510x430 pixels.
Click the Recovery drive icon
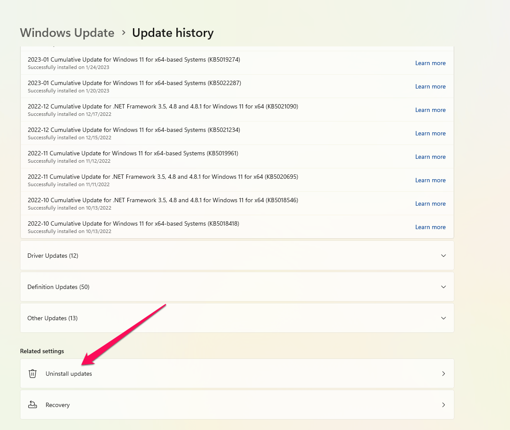pos(33,405)
